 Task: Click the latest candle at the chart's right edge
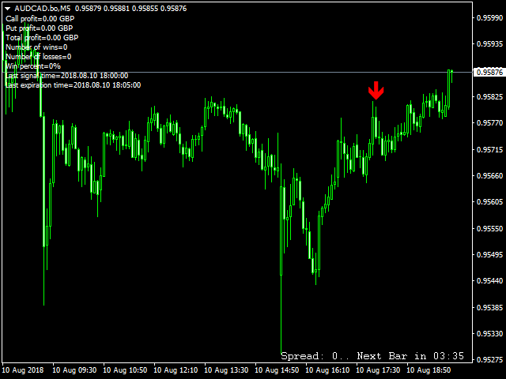point(451,76)
